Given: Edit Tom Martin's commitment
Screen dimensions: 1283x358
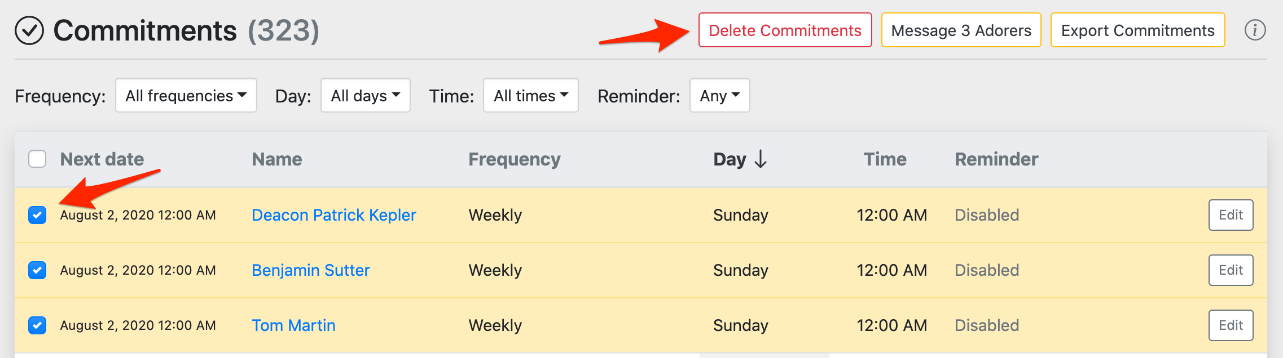Looking at the screenshot, I should pos(1231,325).
